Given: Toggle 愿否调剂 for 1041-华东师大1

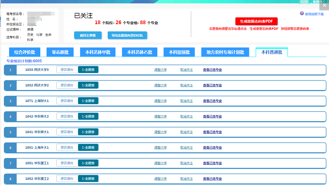Looking at the screenshot, I should pyautogui.click(x=67, y=132).
